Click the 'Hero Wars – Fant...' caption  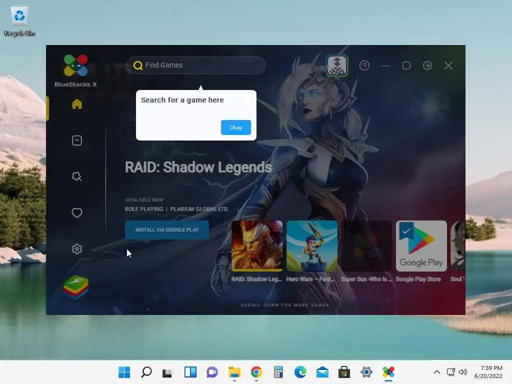click(310, 279)
